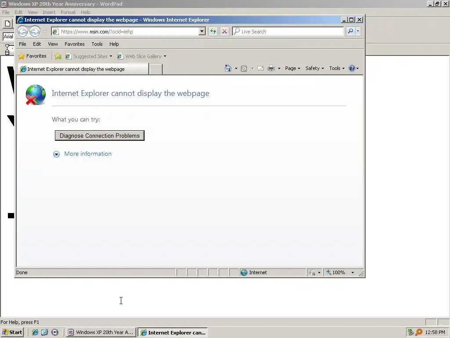The width and height of the screenshot is (450, 338).
Task: Open the Tools command bar menu
Action: click(x=337, y=68)
